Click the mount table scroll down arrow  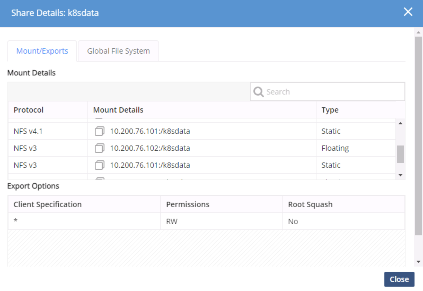pos(400,175)
